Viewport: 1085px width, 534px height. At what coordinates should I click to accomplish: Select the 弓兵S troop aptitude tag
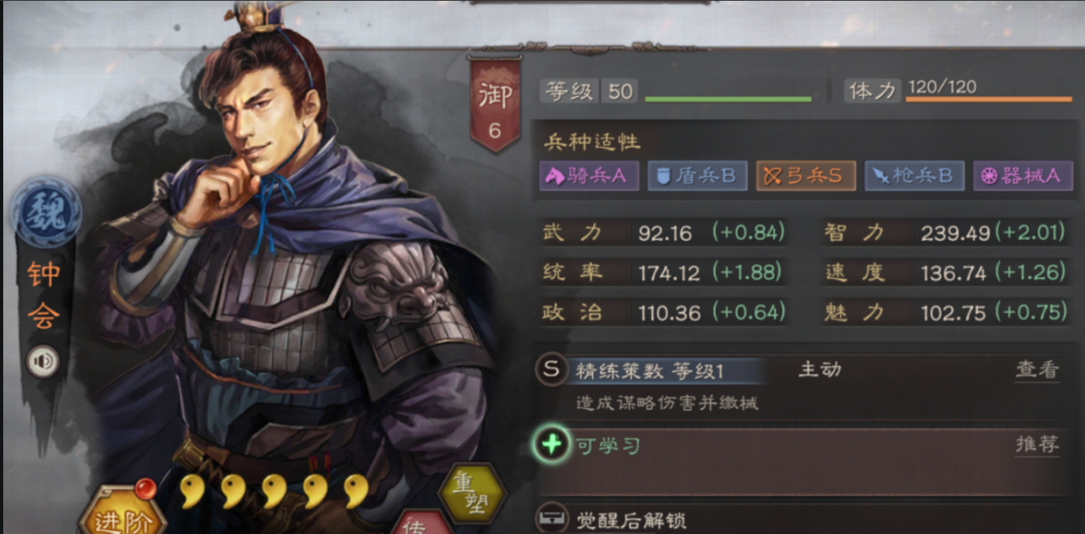(x=806, y=176)
